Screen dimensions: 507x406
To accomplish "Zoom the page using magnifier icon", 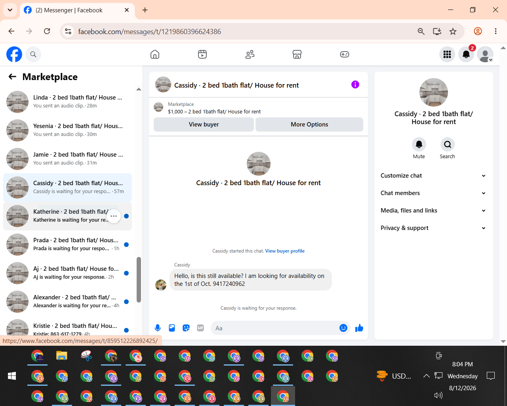I will [x=421, y=31].
